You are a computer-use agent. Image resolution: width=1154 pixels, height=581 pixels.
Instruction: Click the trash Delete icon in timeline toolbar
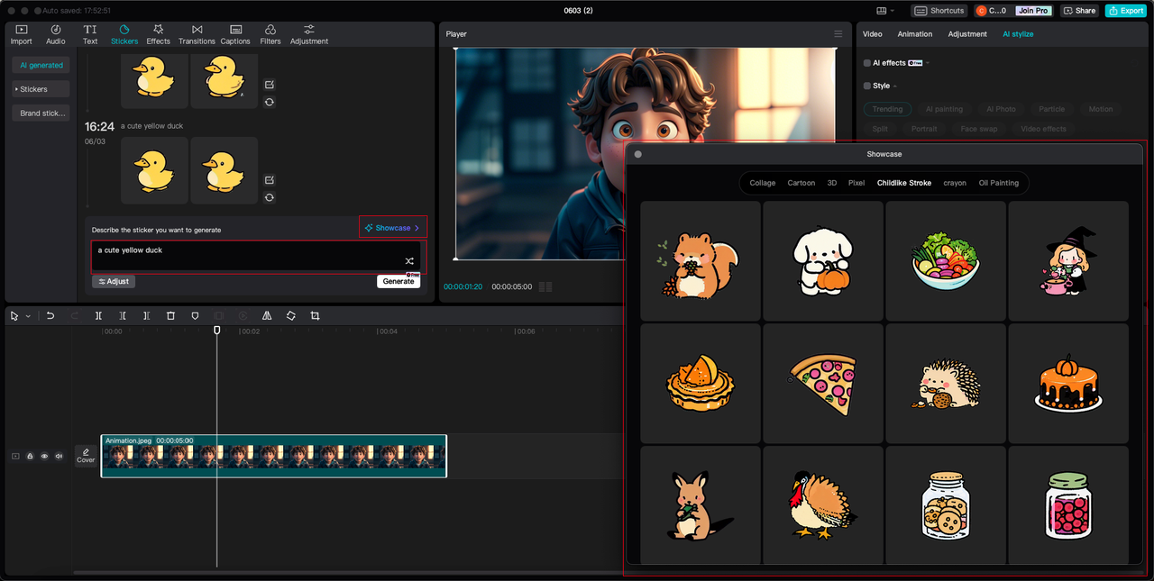(x=170, y=316)
